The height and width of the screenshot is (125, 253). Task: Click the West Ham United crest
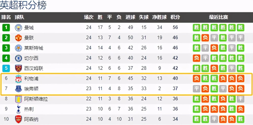click(18, 68)
